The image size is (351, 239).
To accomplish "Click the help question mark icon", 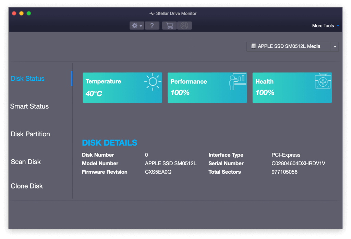I will click(152, 25).
